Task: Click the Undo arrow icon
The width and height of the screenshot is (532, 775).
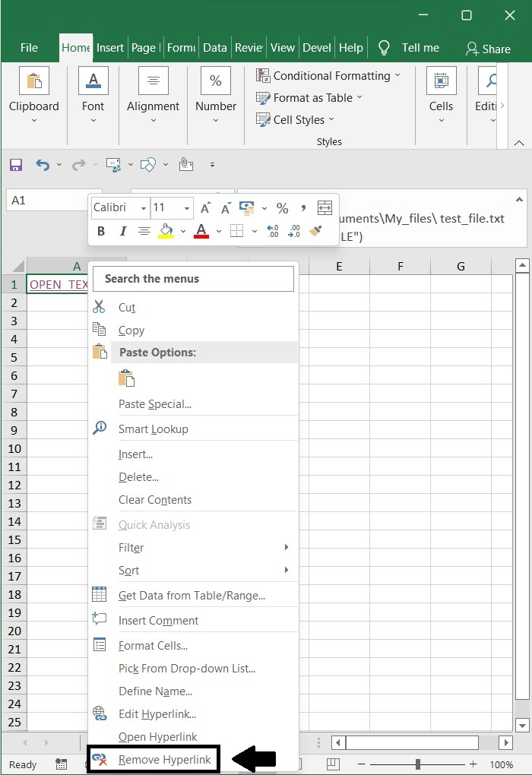Action: coord(43,165)
